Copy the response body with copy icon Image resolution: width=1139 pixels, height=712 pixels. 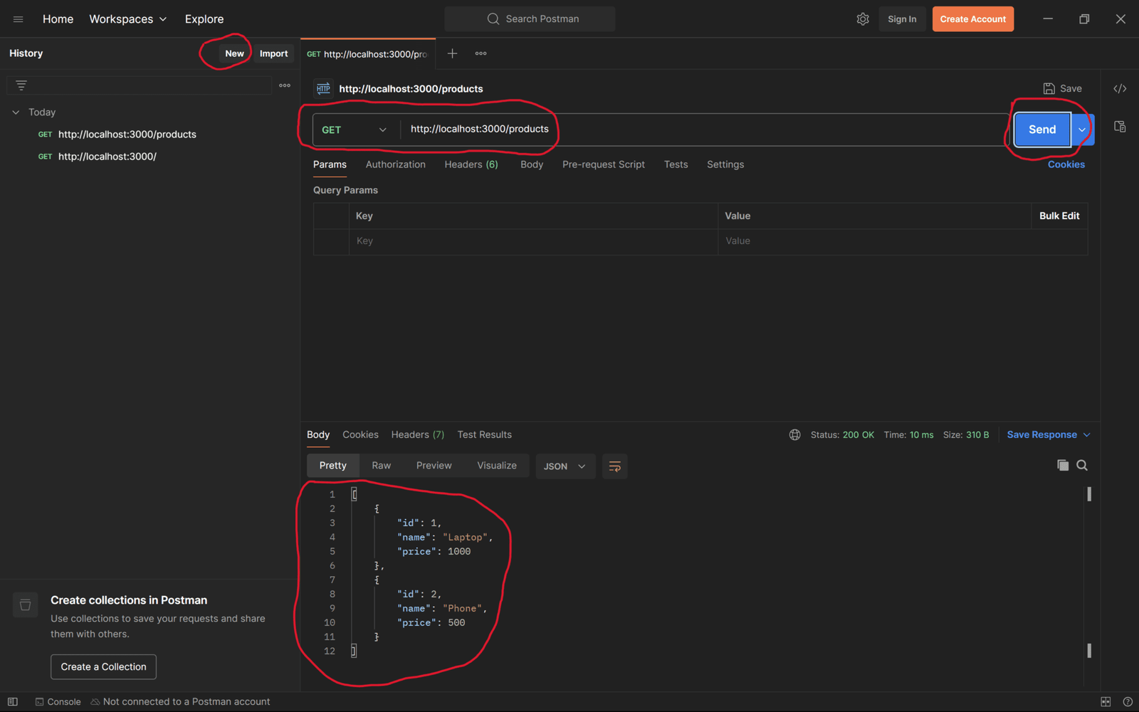[x=1062, y=466]
